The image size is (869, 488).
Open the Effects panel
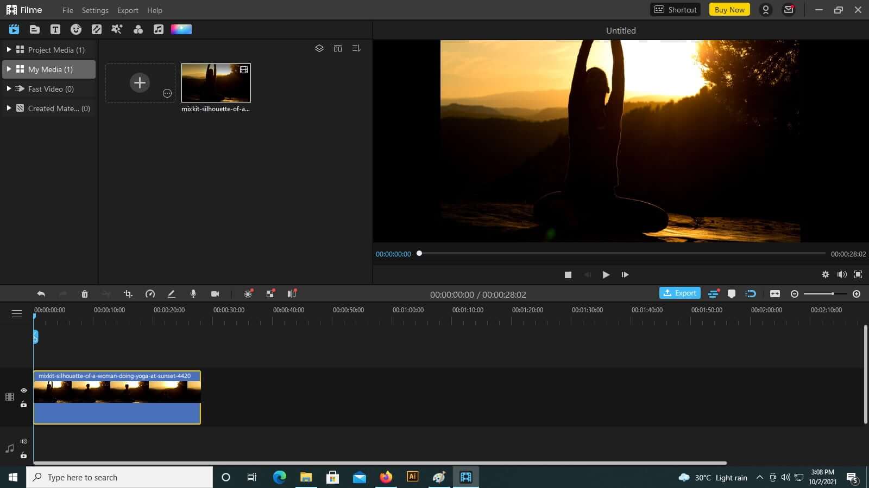click(x=117, y=29)
